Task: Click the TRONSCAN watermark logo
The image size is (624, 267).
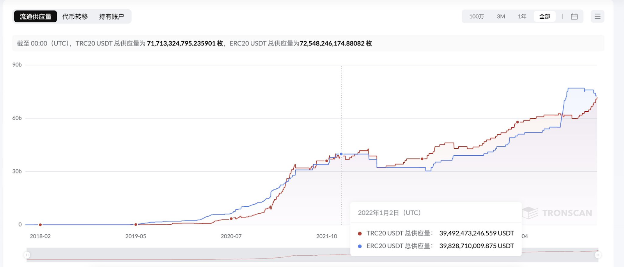Action: [557, 213]
